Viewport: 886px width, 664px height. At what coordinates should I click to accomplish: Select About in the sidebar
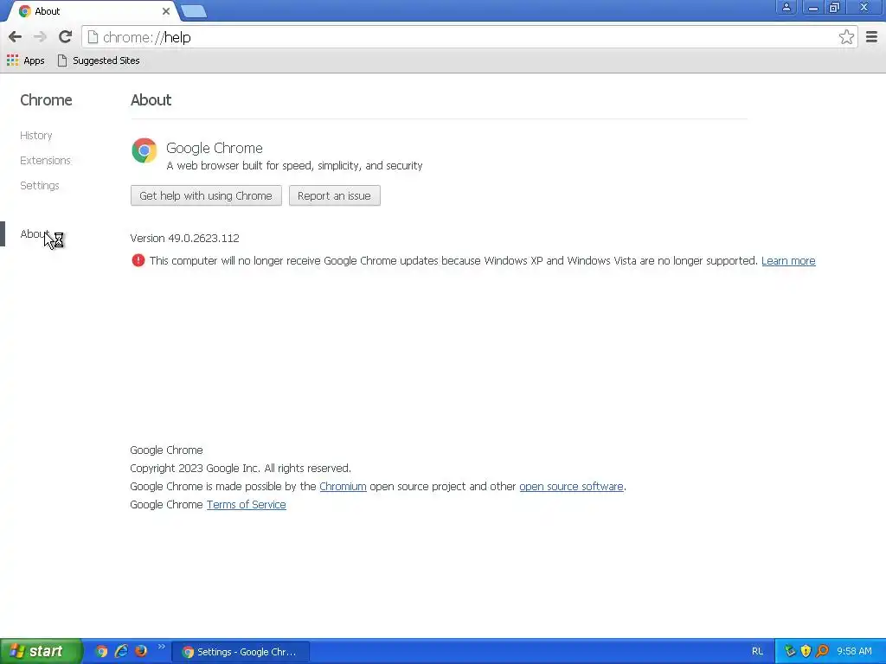click(x=35, y=233)
